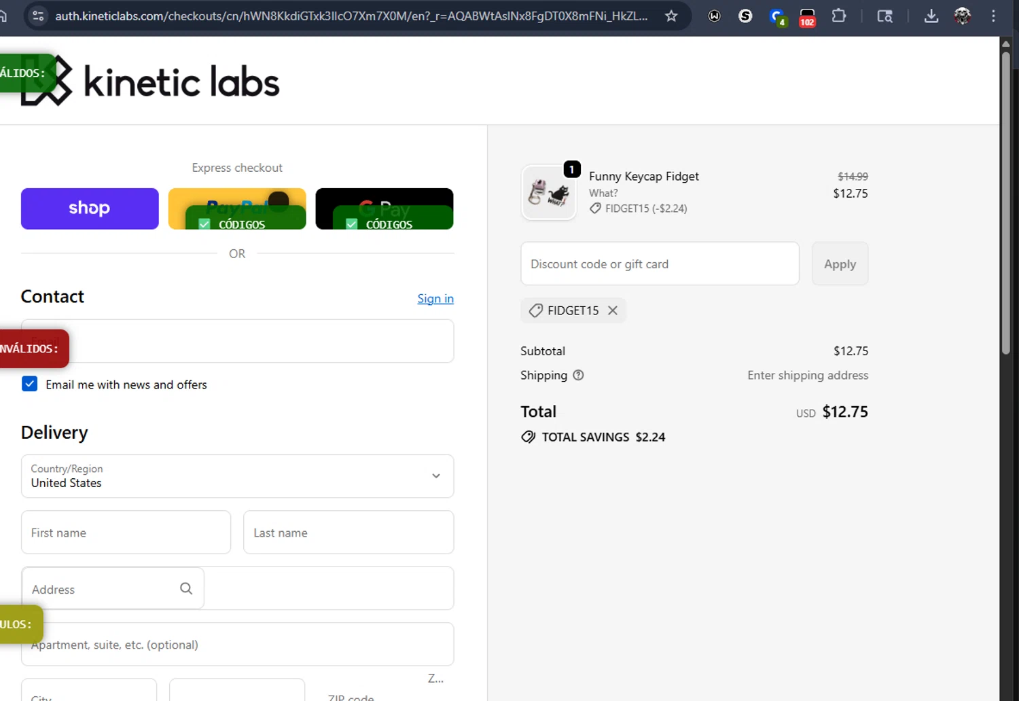Click the Sign in link
The height and width of the screenshot is (701, 1019).
[x=435, y=298]
